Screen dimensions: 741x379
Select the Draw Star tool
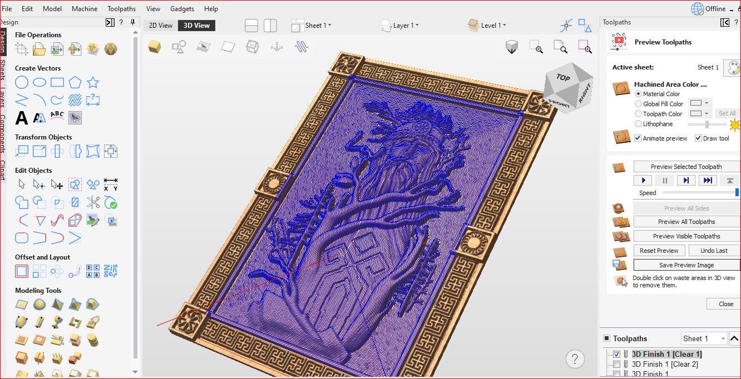pyautogui.click(x=92, y=83)
